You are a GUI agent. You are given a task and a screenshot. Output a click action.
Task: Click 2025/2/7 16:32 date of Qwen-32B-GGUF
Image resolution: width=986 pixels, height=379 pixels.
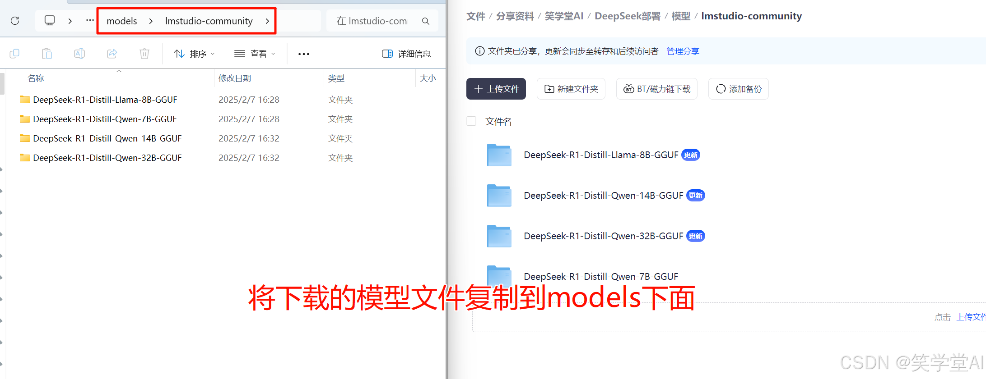(x=249, y=158)
